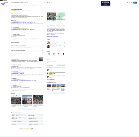
Task: Click the Apple Maps favicon in results
Action: point(12,86)
